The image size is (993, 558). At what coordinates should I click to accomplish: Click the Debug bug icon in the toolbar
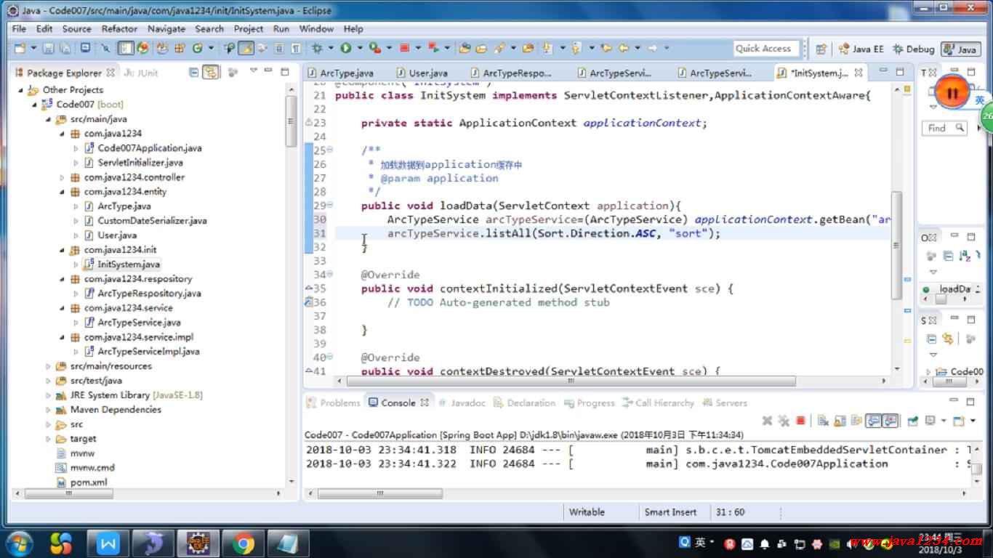(x=317, y=49)
